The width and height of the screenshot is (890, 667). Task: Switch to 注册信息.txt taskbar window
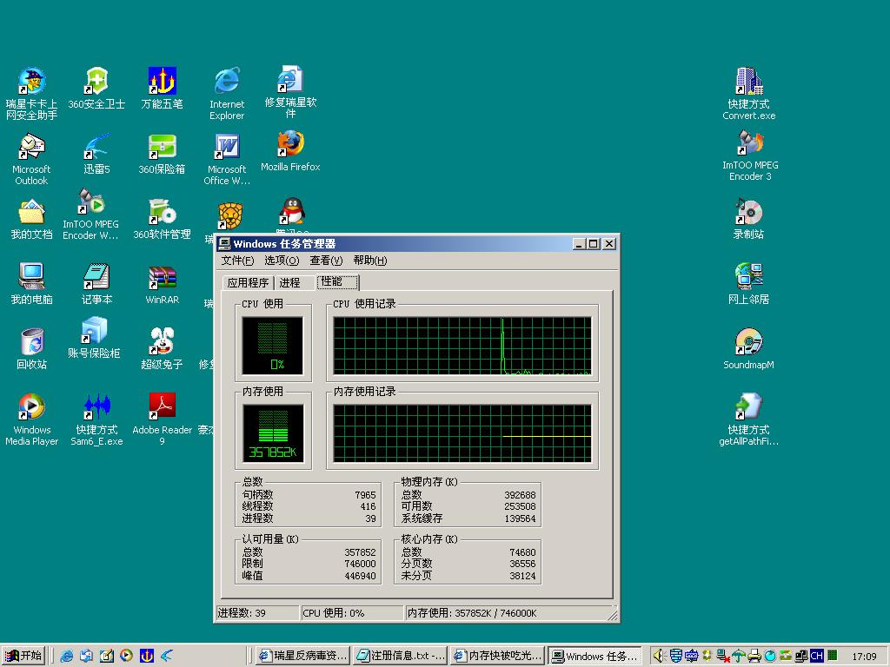[x=401, y=656]
